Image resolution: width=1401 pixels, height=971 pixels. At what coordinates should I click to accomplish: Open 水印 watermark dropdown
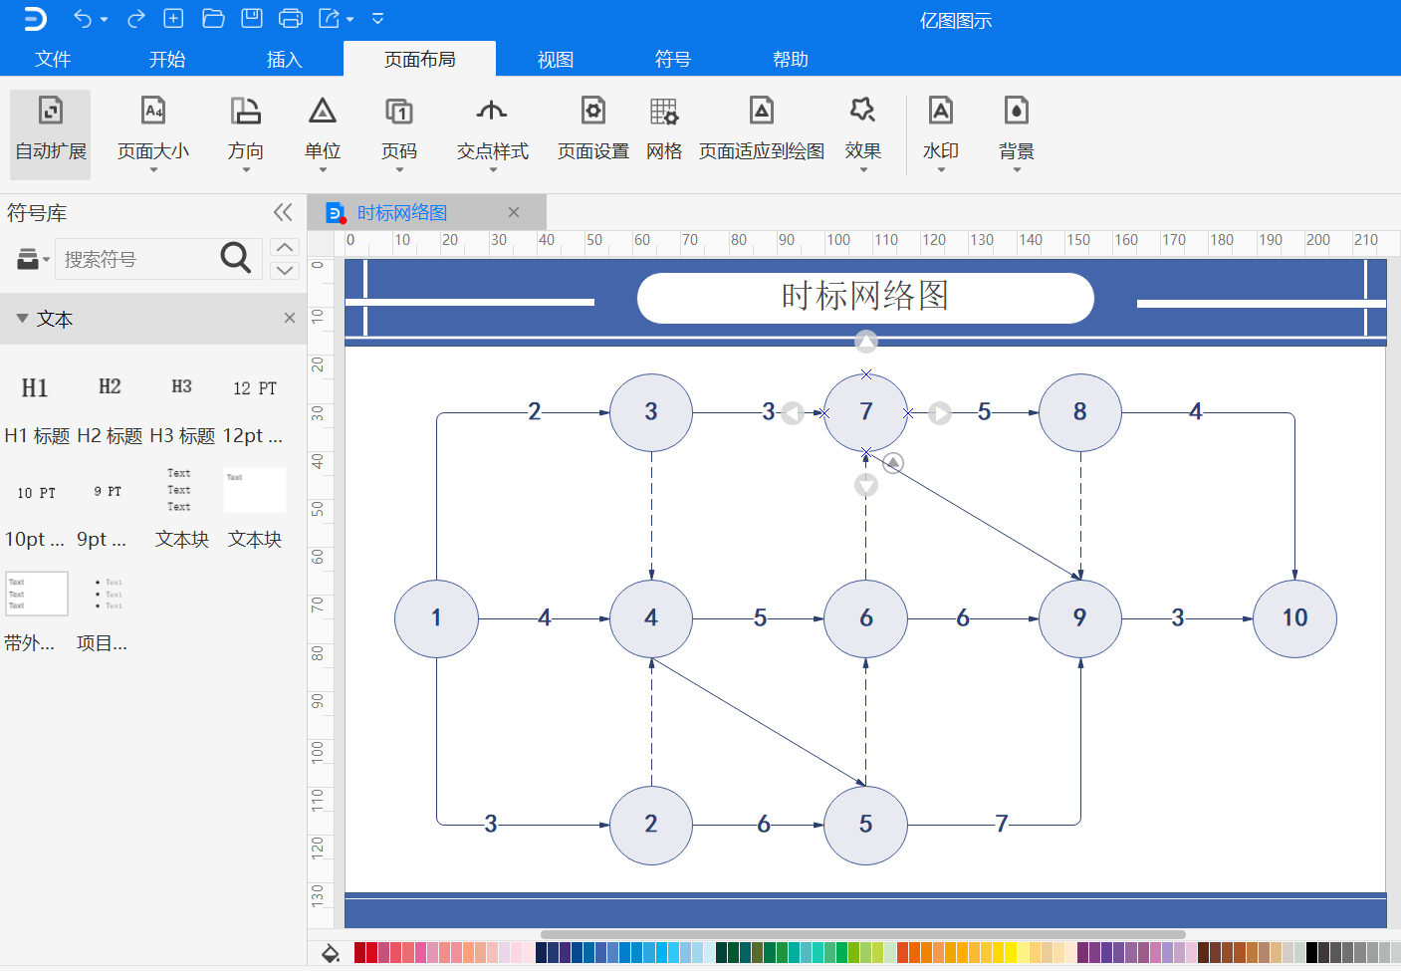pos(941,133)
